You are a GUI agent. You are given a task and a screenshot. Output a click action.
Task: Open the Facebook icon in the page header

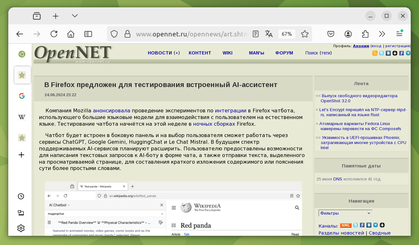click(402, 53)
